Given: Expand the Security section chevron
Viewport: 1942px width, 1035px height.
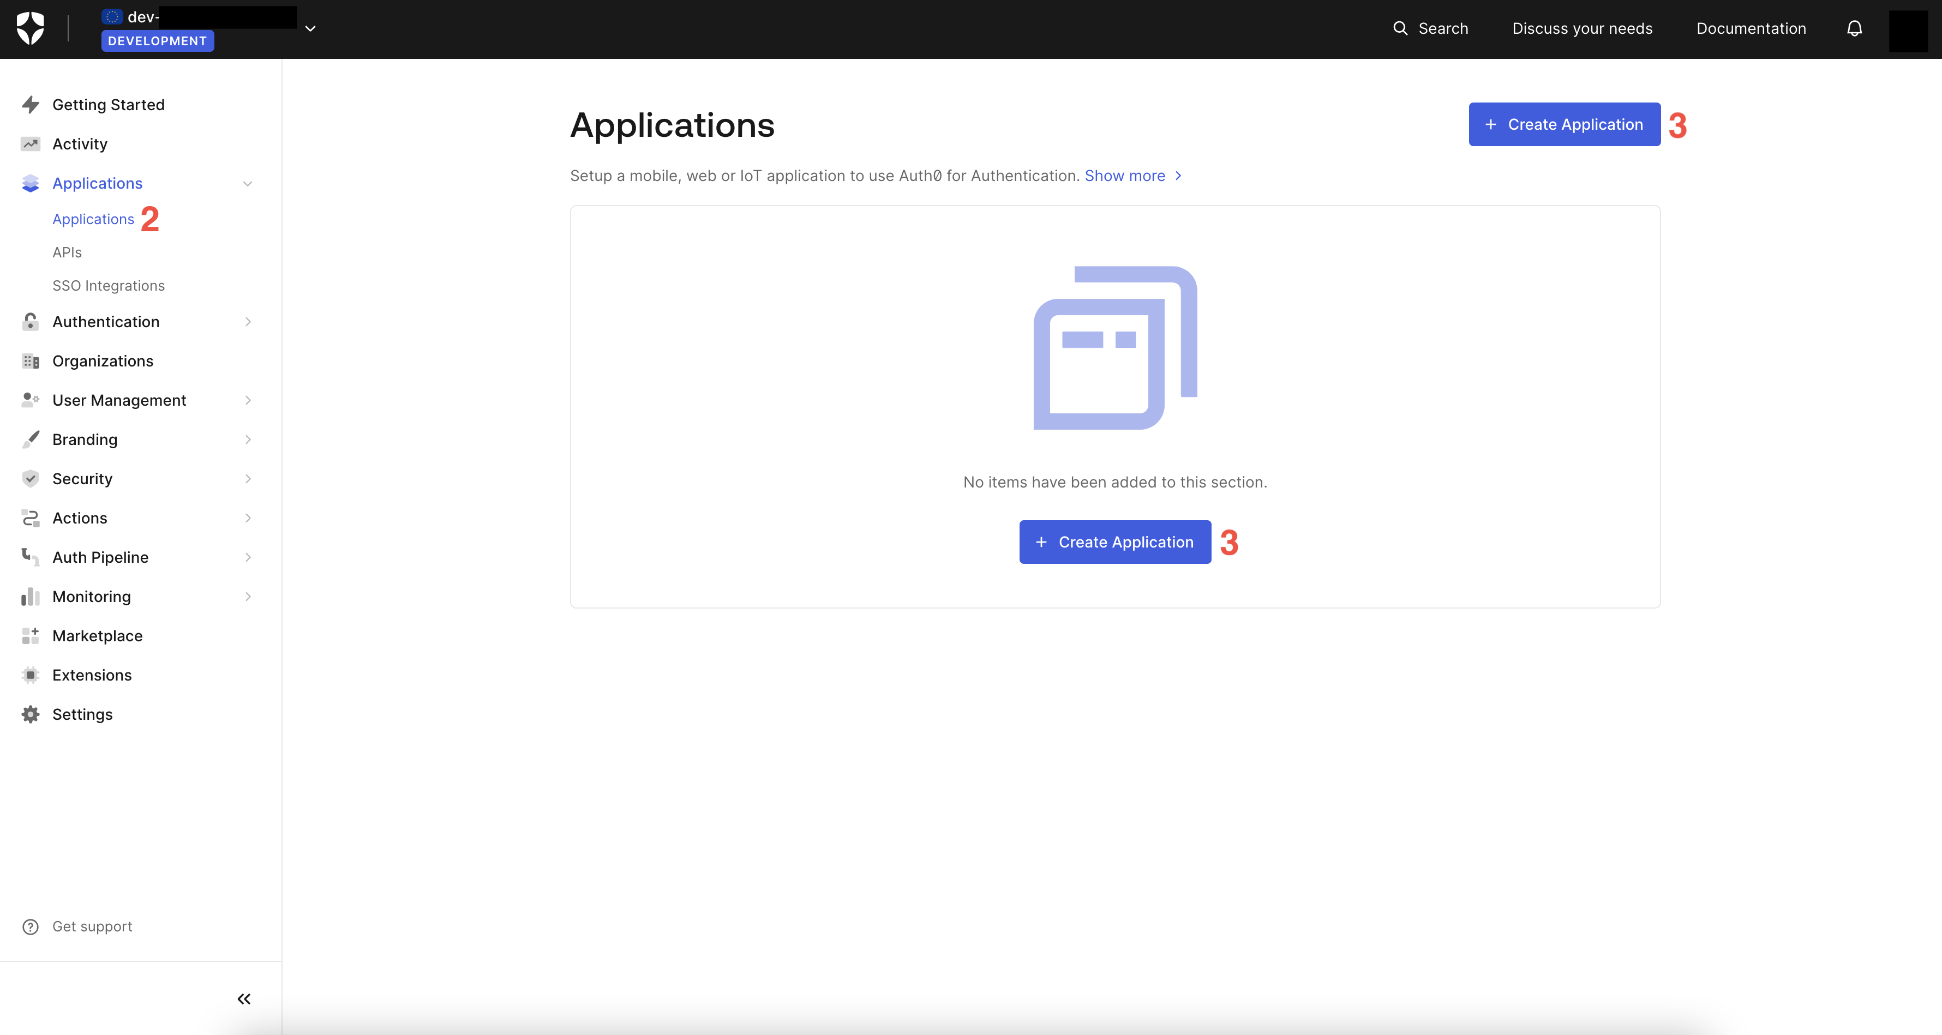Looking at the screenshot, I should [x=247, y=479].
